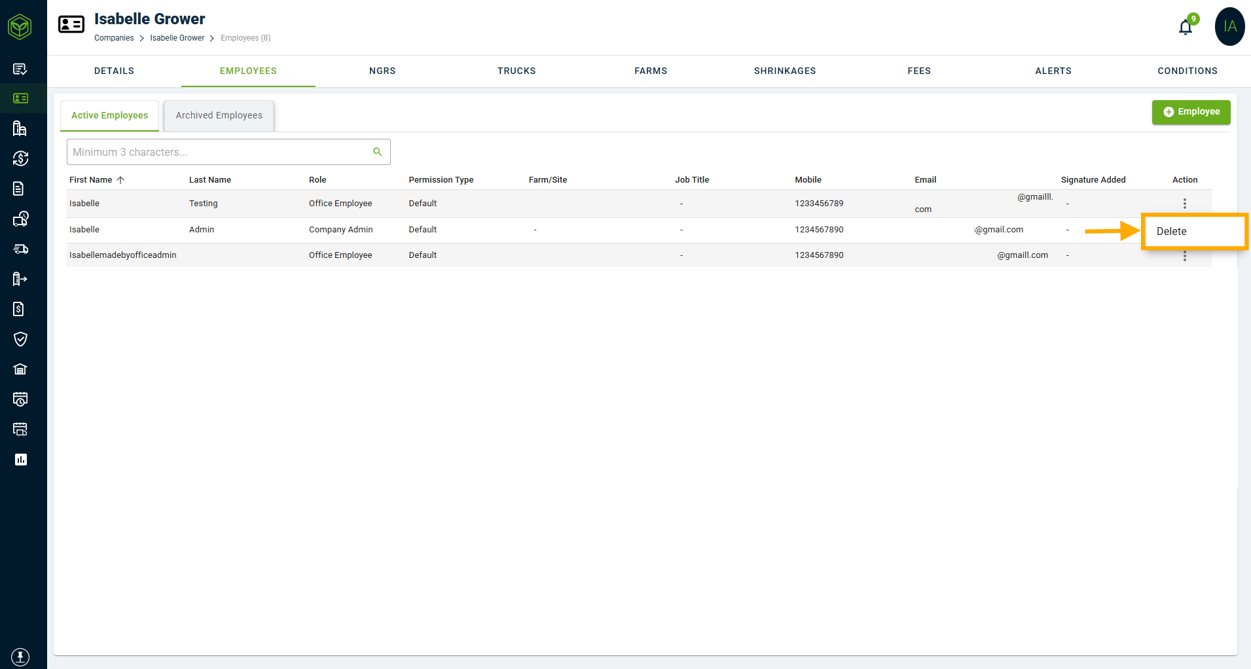The height and width of the screenshot is (669, 1251).
Task: Open the dollar cycle sidebar icon
Action: 20,158
